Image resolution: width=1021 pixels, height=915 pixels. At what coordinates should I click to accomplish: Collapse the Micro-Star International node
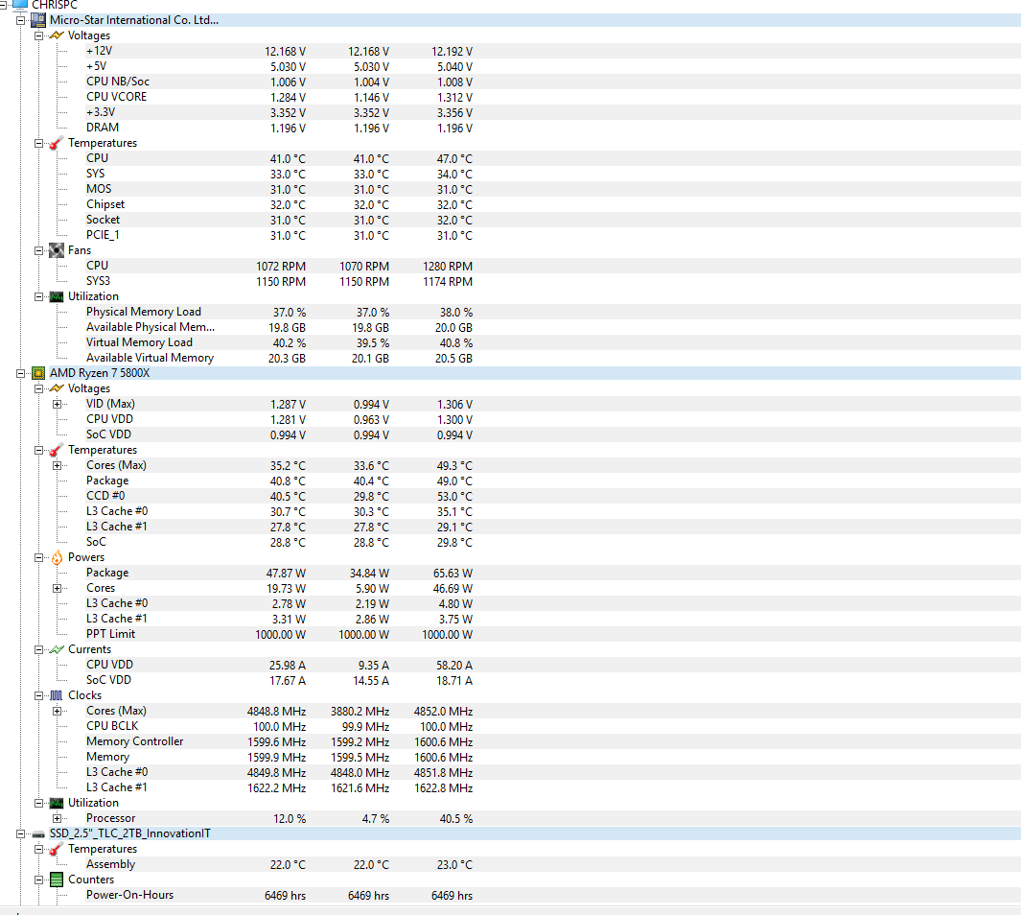click(20, 21)
